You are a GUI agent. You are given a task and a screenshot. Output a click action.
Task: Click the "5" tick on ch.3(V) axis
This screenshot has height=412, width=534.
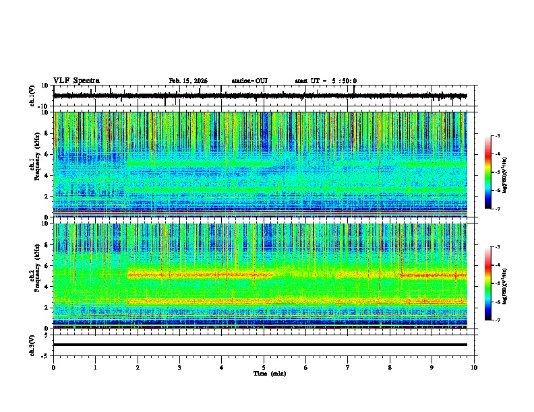(x=47, y=335)
